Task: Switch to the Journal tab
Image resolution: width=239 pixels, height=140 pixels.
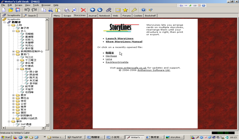Action: click(92, 16)
